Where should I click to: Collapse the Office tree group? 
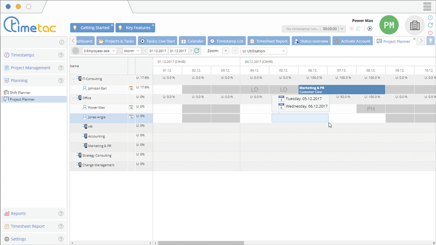[x=74, y=98]
